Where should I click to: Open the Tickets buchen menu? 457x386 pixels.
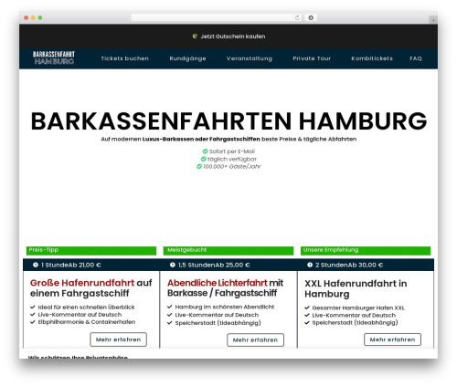tap(125, 58)
